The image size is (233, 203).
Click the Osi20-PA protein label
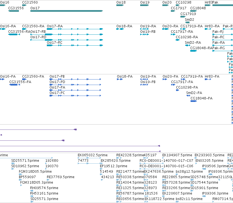170,77
